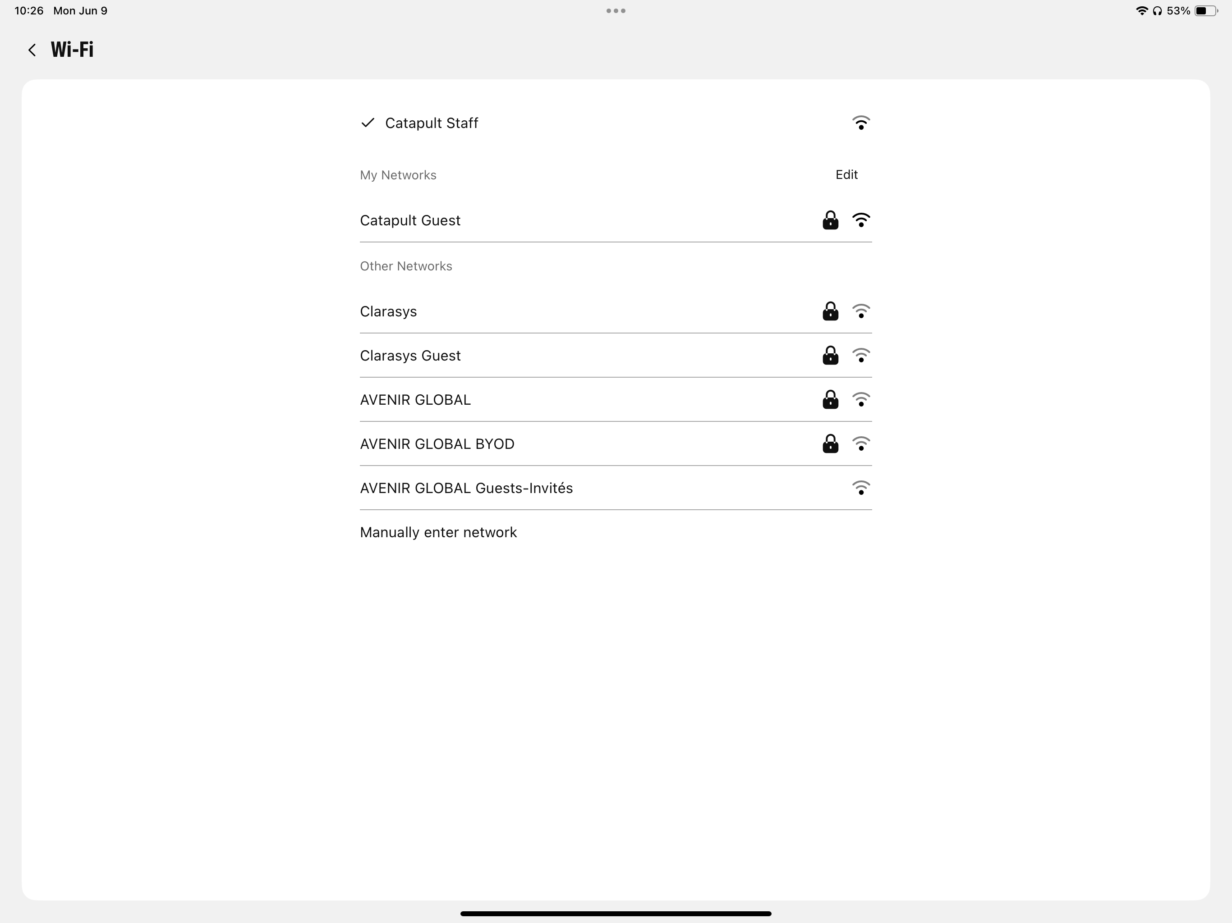Open Manually enter network
Image resolution: width=1232 pixels, height=923 pixels.
[616, 532]
